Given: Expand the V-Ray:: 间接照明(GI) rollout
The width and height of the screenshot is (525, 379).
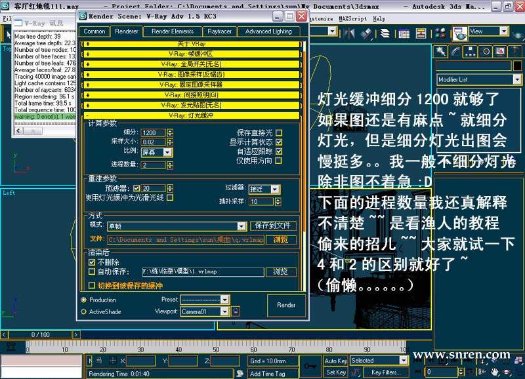Looking at the screenshot, I should pyautogui.click(x=192, y=94).
